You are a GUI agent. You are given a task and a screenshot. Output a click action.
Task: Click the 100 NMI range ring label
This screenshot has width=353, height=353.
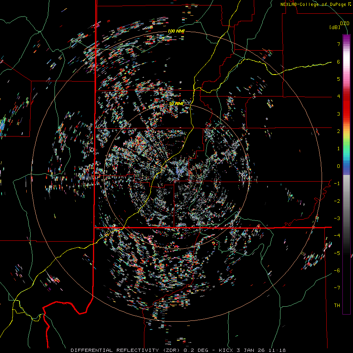coord(176,31)
